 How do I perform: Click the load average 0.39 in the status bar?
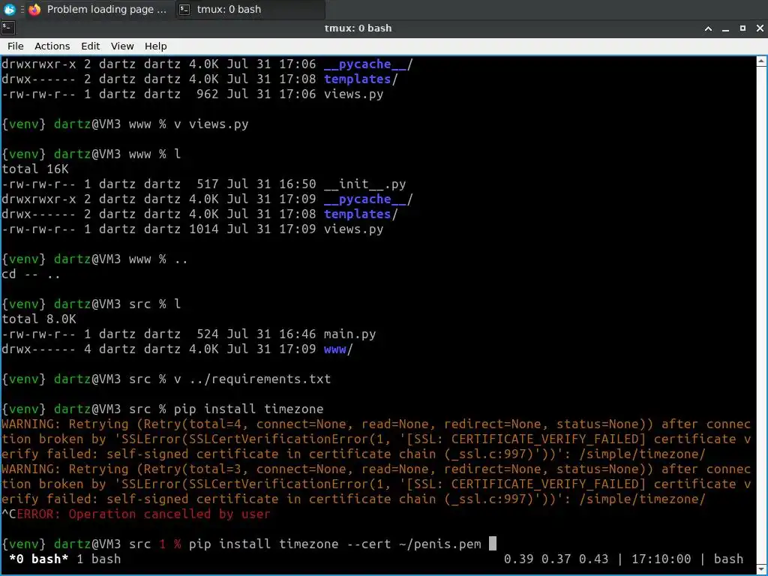coord(519,559)
